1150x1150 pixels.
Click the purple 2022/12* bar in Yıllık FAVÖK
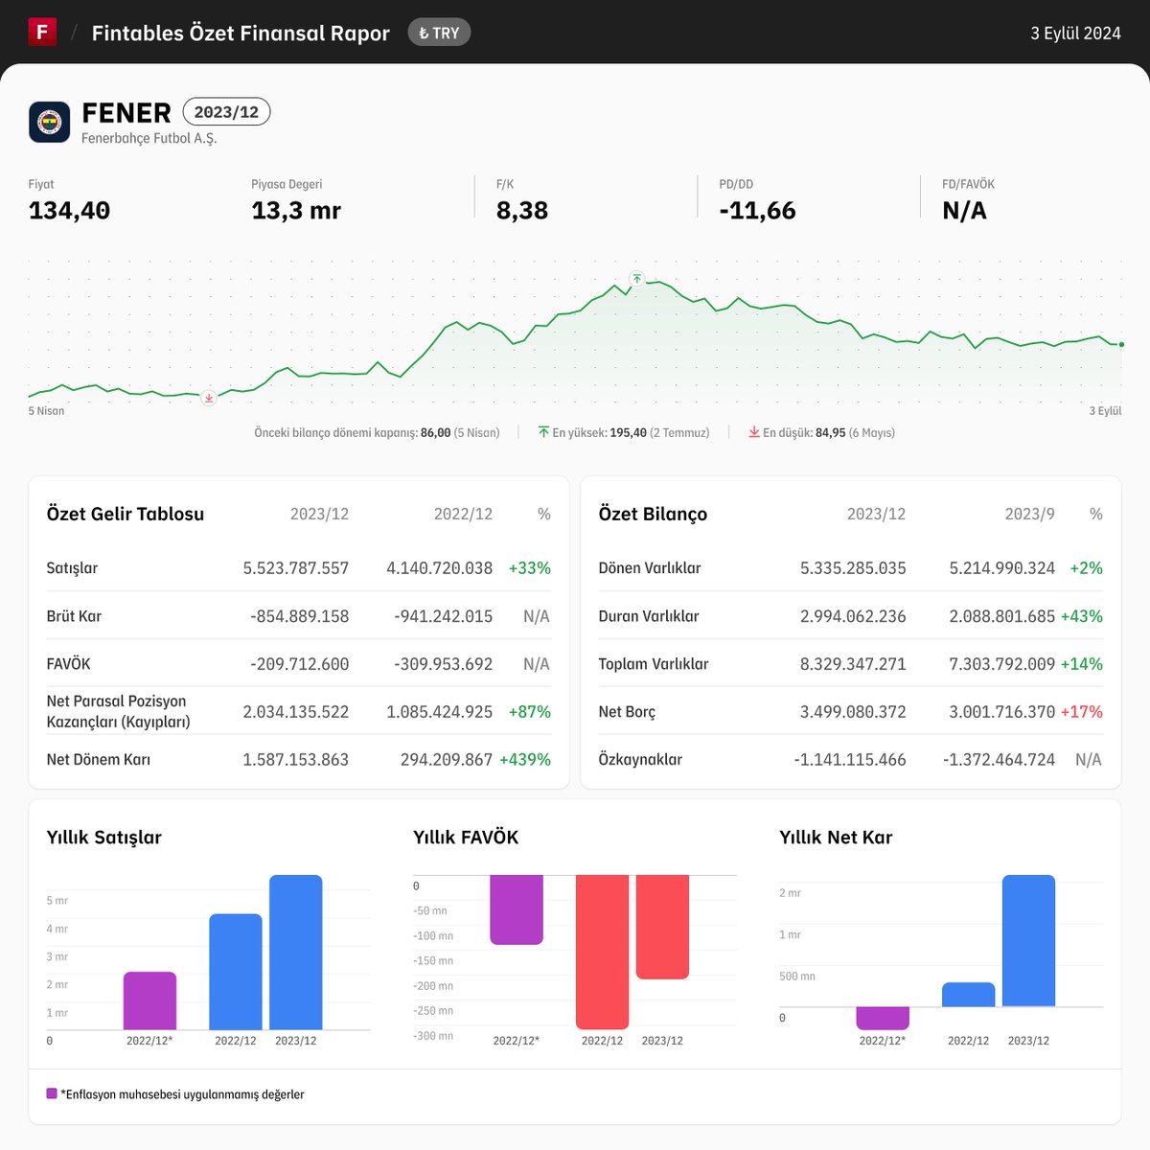pos(517,909)
